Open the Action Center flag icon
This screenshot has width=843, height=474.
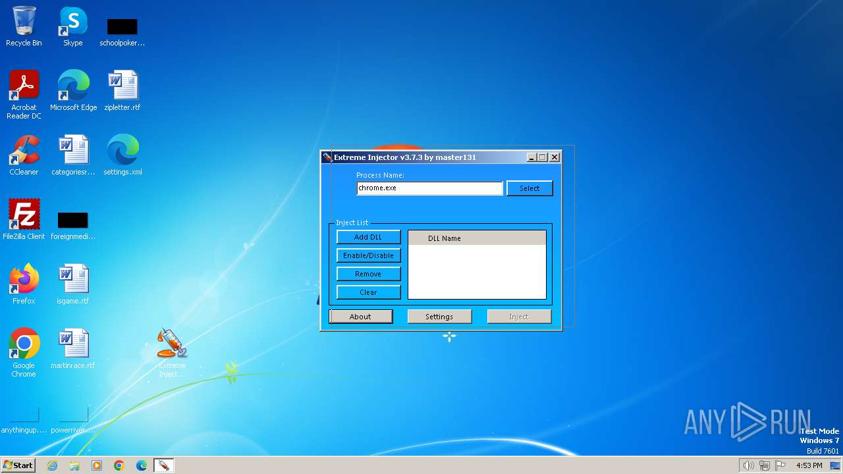pyautogui.click(x=780, y=465)
